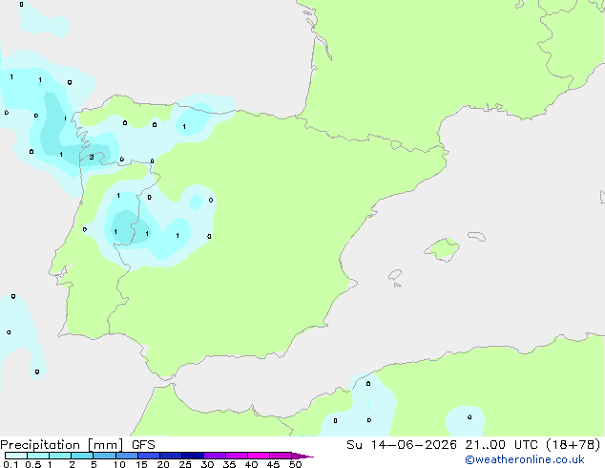
Task: Click the '10' legend scale label
Action: (119, 464)
